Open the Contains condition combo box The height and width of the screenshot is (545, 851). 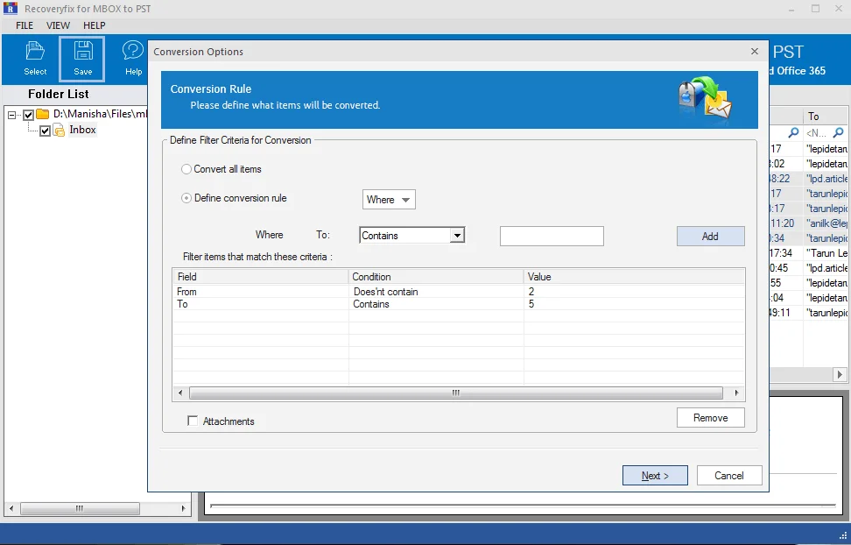412,236
